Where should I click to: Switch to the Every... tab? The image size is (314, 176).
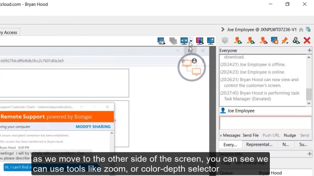[x=230, y=145]
